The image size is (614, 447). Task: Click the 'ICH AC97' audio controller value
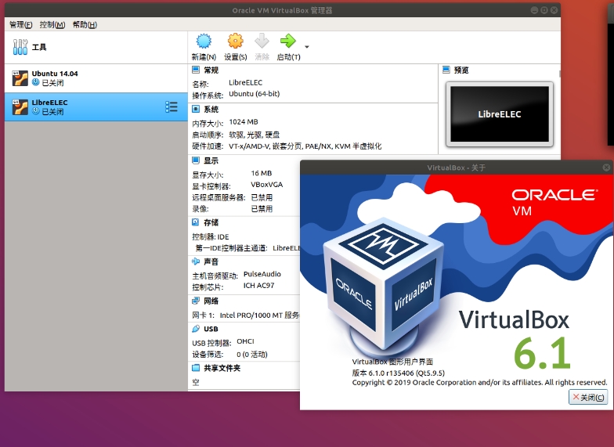[258, 285]
